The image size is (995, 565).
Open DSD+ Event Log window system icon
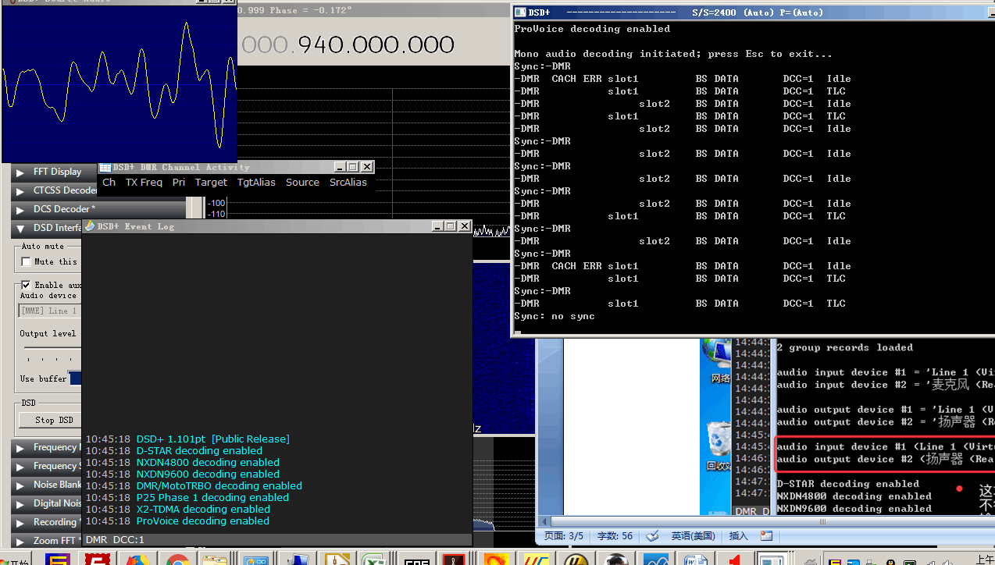click(x=89, y=226)
